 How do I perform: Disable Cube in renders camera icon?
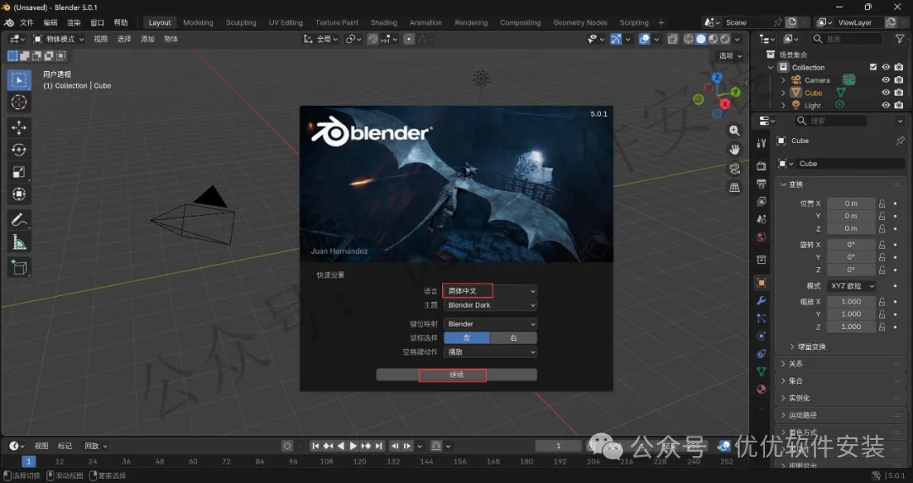899,93
